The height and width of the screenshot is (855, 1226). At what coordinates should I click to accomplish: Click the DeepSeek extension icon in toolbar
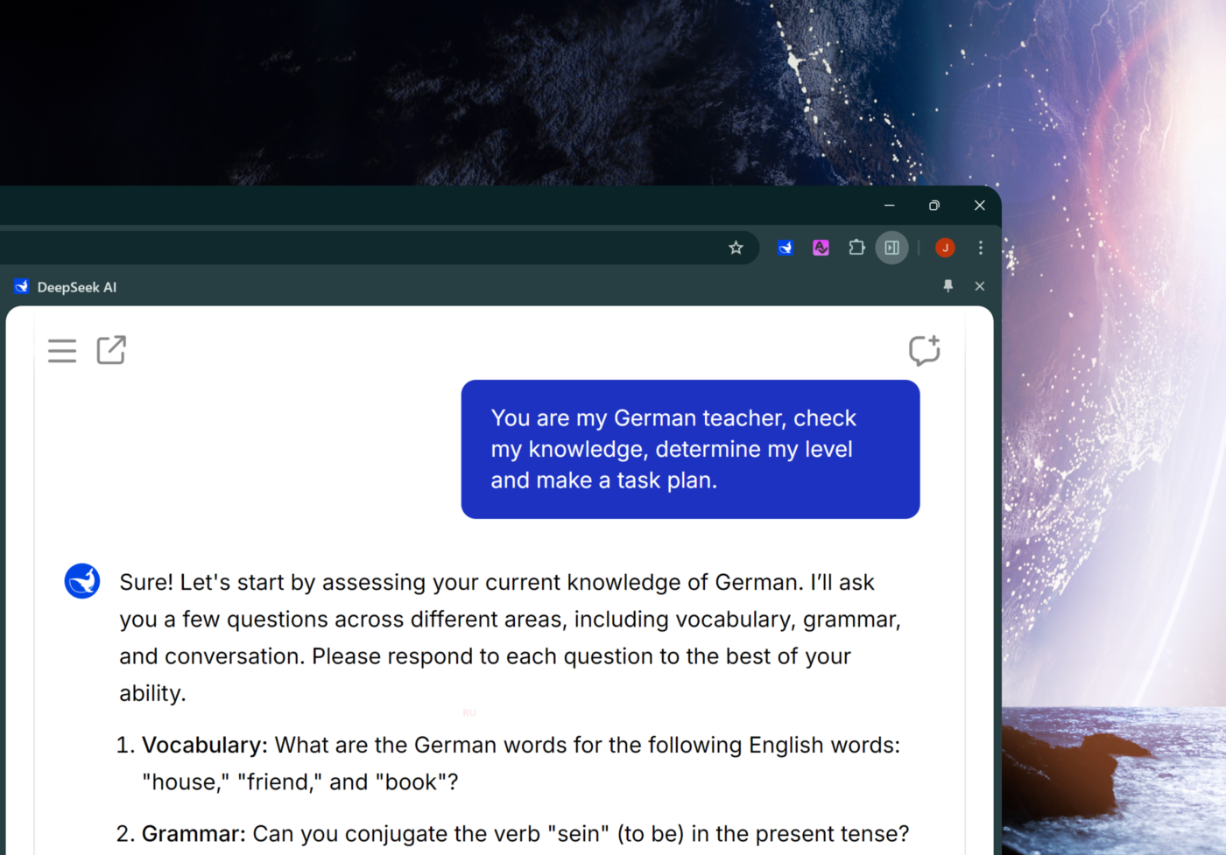click(785, 248)
